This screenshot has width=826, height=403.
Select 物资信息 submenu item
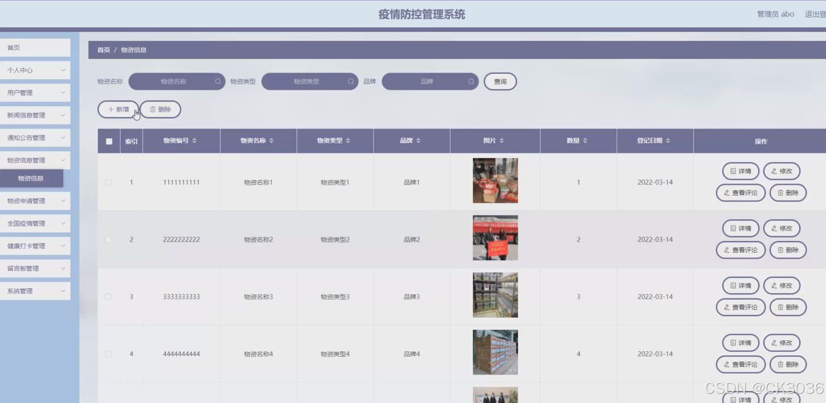click(31, 178)
